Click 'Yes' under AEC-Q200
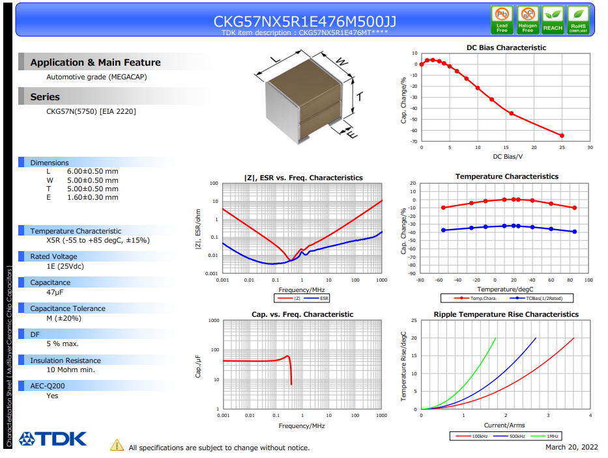Screen dimensions: 608x458 point(52,396)
